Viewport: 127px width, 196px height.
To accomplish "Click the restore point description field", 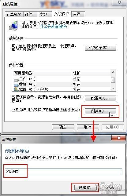I will tap(63, 172).
